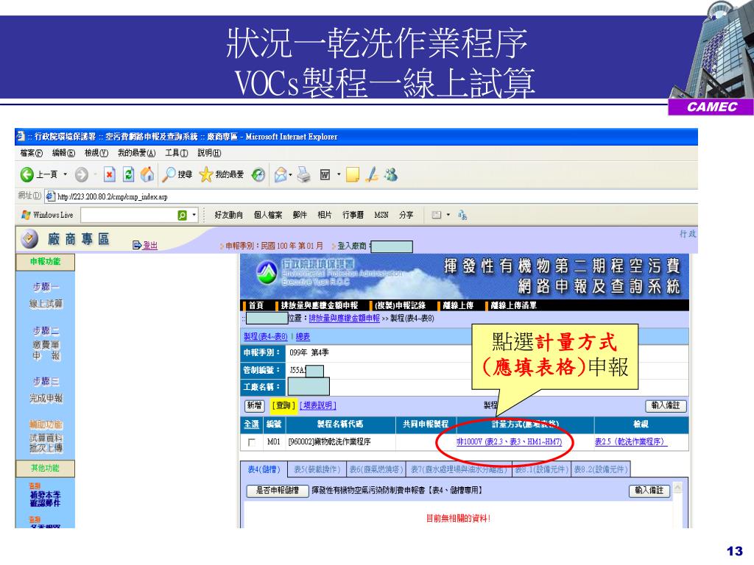Open the 離線上傳清單 nav item
The height and width of the screenshot is (565, 754).
coord(513,305)
